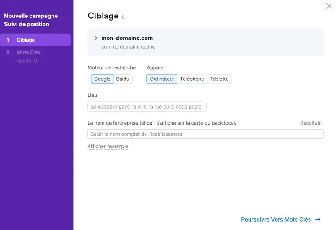Close the campaign setup dialog

(329, 6)
